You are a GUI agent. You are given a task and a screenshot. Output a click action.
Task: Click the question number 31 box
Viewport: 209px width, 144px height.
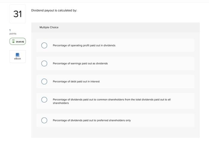18,14
